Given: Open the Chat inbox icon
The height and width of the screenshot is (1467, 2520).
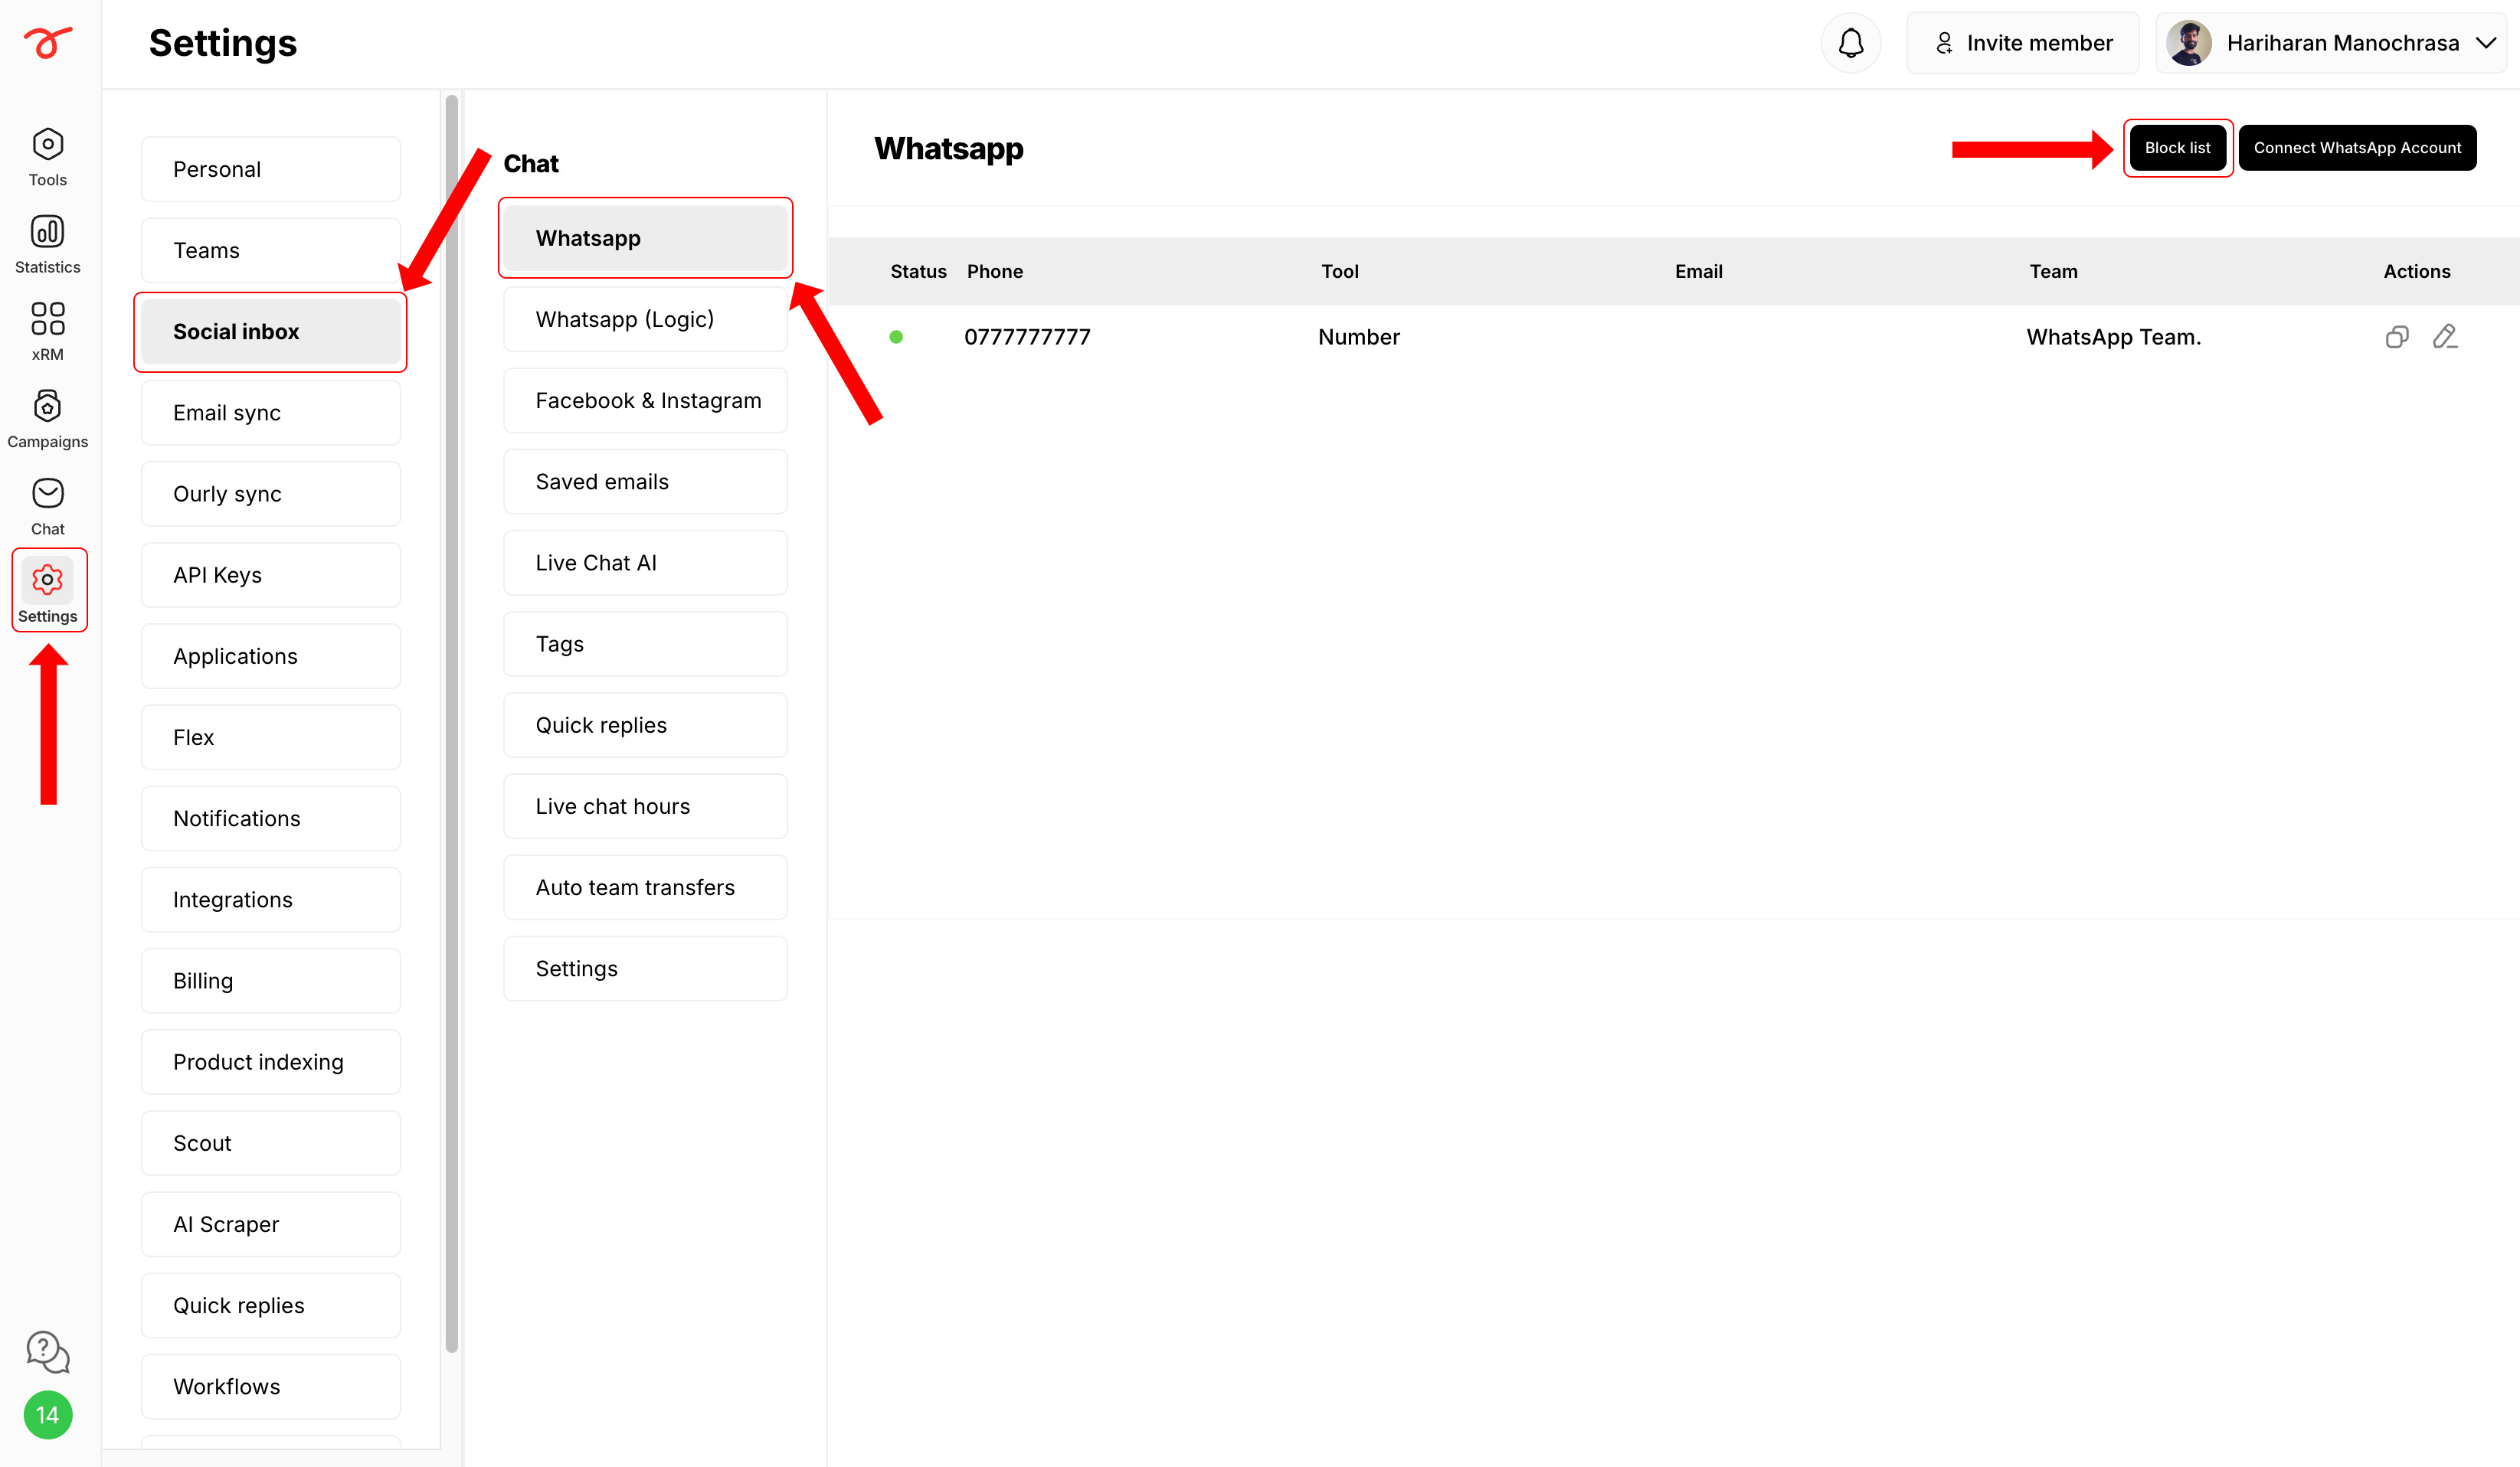Looking at the screenshot, I should click(x=47, y=507).
